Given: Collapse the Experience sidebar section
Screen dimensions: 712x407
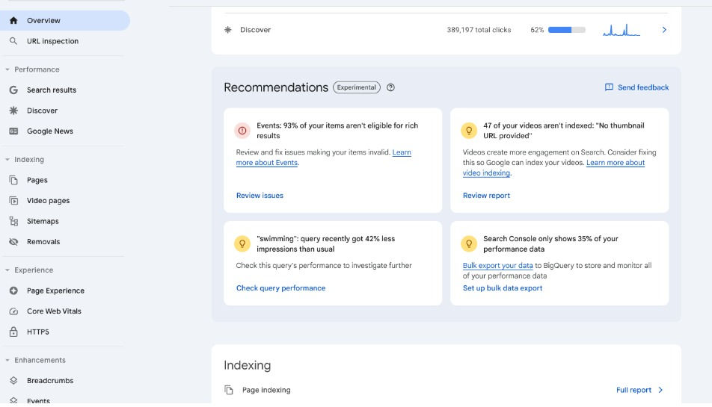Looking at the screenshot, I should (7, 270).
